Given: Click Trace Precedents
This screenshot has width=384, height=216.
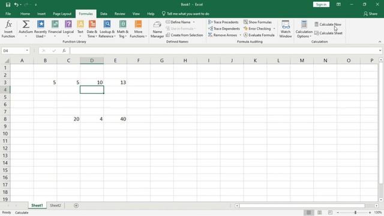Looking at the screenshot, I should pos(223,22).
